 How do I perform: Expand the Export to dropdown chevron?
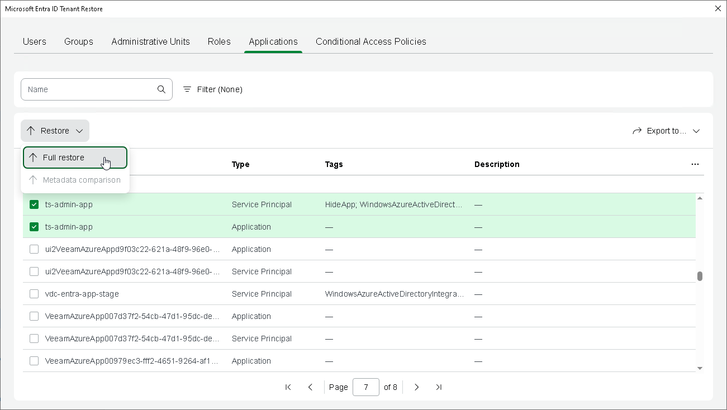point(696,131)
